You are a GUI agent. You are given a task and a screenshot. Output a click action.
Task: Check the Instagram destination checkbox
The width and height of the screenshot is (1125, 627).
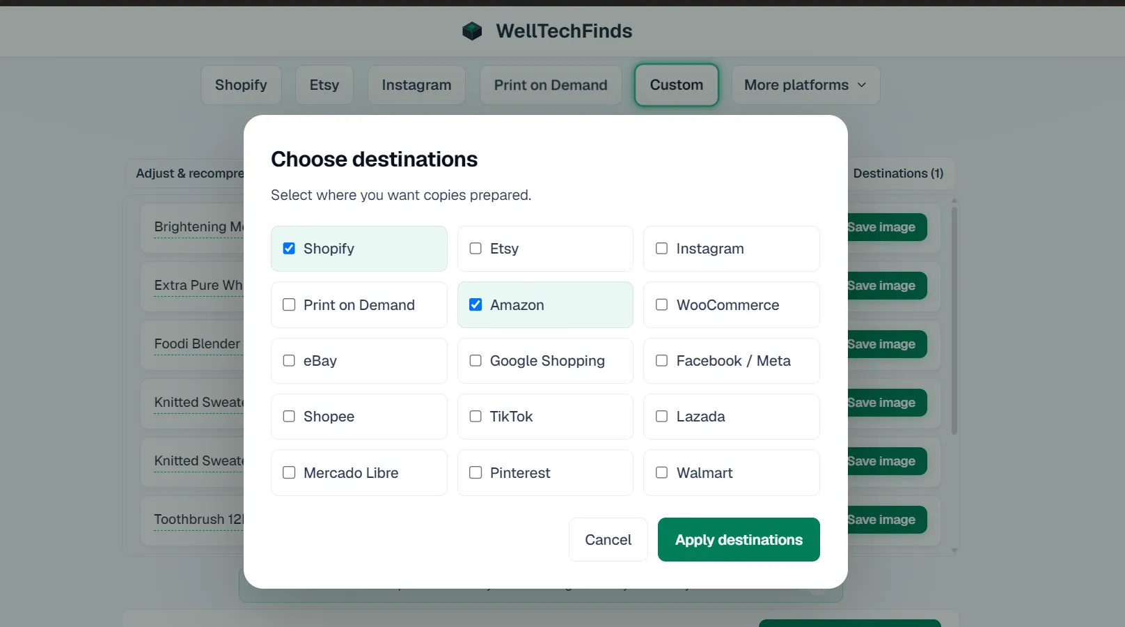coord(661,249)
